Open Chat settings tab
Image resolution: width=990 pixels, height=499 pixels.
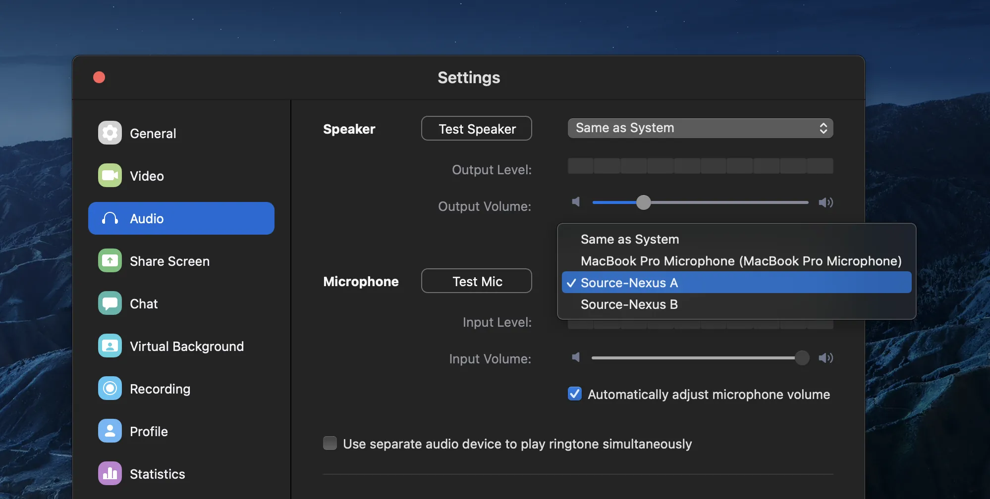[181, 303]
